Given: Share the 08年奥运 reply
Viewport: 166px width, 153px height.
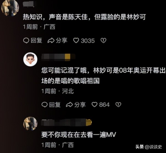Looking at the screenshot, I should [x=76, y=105].
